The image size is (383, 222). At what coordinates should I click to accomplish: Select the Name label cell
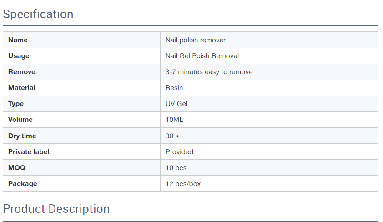click(81, 40)
